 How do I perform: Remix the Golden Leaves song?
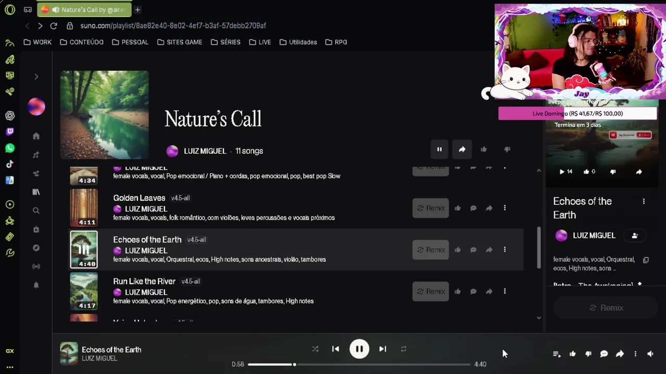[x=431, y=208]
